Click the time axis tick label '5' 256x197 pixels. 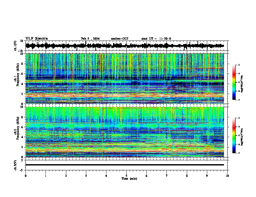pyautogui.click(x=126, y=176)
